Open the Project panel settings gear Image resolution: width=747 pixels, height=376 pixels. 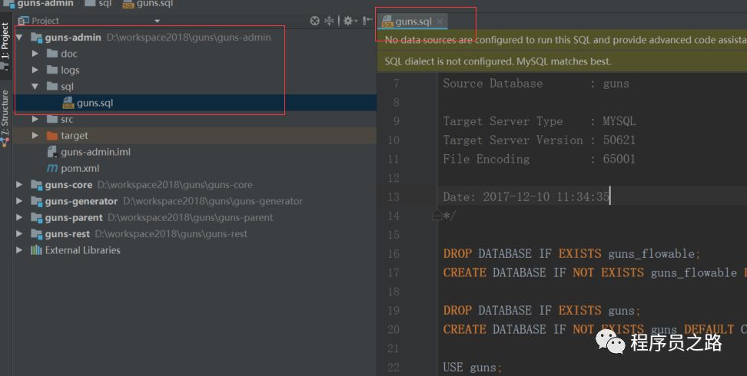pyautogui.click(x=349, y=21)
